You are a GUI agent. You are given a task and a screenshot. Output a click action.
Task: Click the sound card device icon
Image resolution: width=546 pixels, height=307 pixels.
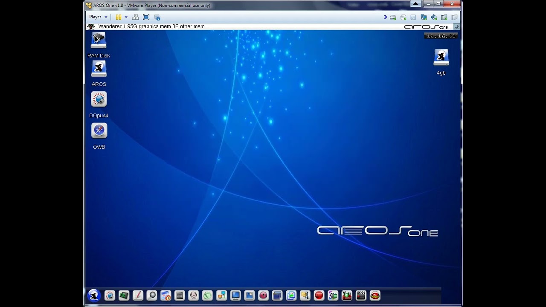pyautogui.click(x=434, y=17)
